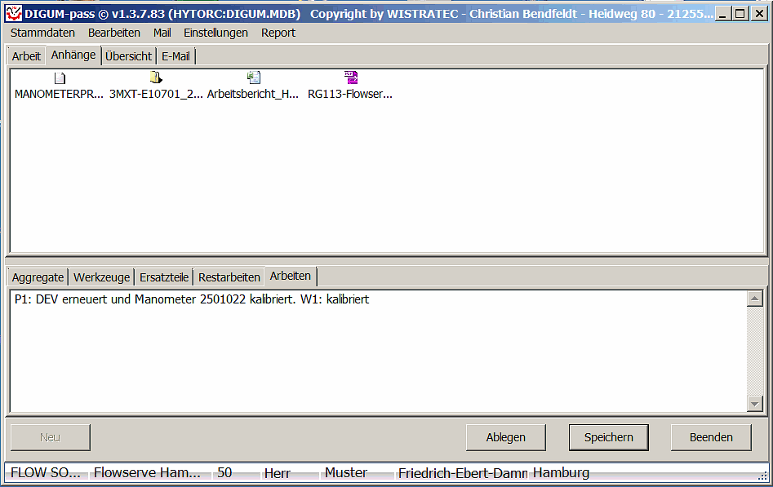Screen dimensions: 773x487
Task: Click the Ablegen button
Action: point(505,437)
